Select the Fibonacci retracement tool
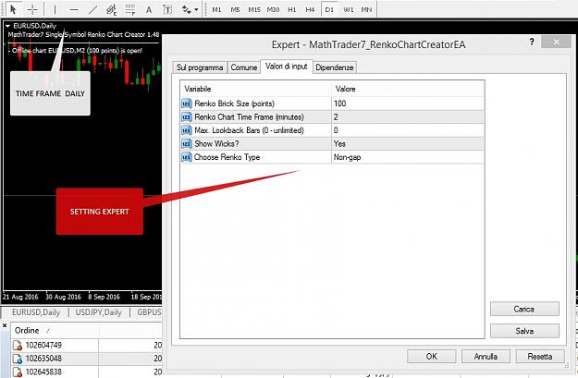The width and height of the screenshot is (578, 378). pos(130,9)
